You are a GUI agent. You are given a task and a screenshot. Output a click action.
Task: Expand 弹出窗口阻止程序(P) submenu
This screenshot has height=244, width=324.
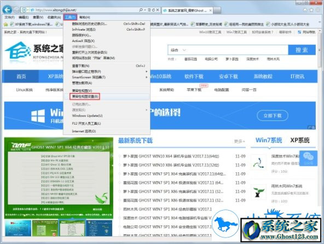(x=107, y=72)
